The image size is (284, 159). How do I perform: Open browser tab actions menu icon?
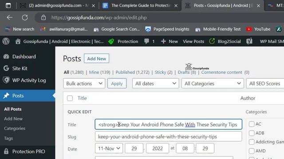[x=8, y=6]
